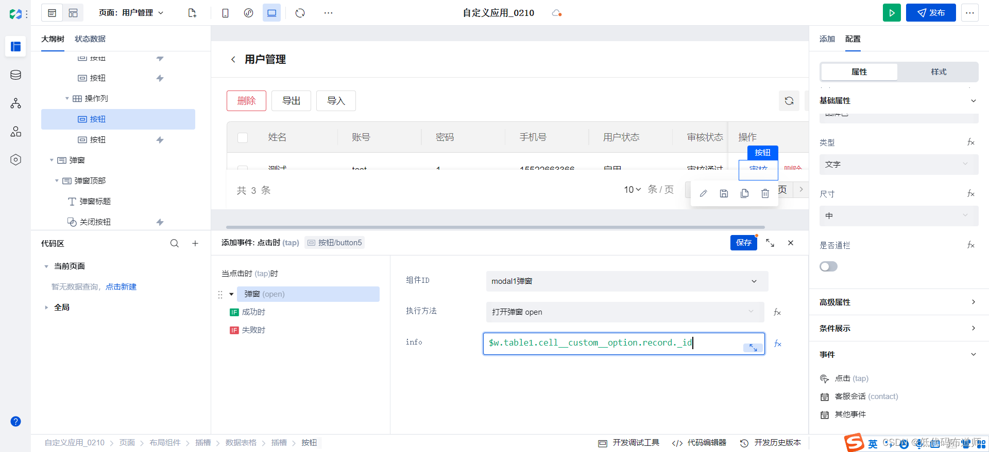The width and height of the screenshot is (989, 452).
Task: Open the 页面: 用户管理 page dropdown
Action: (131, 13)
